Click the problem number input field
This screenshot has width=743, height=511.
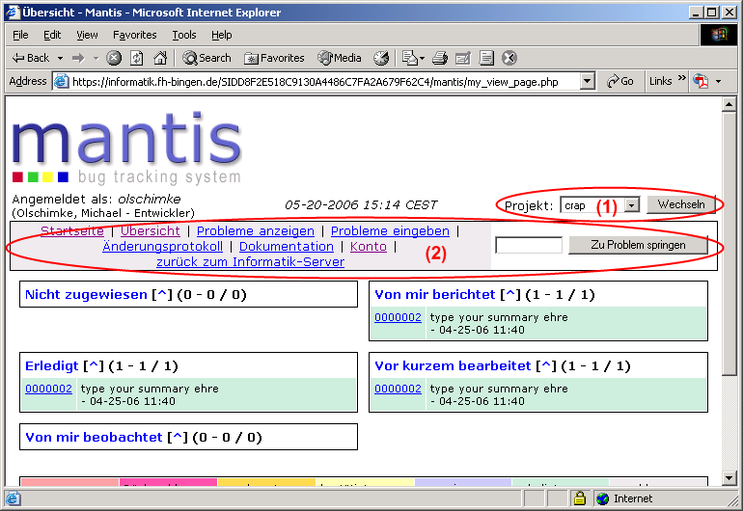[x=529, y=245]
